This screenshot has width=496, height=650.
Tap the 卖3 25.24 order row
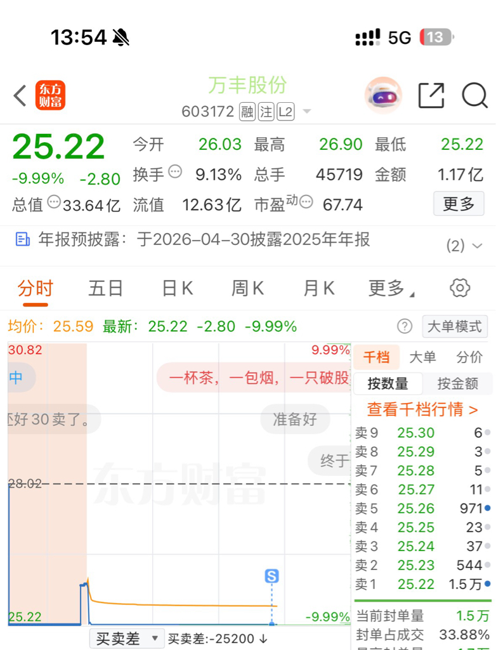(422, 547)
